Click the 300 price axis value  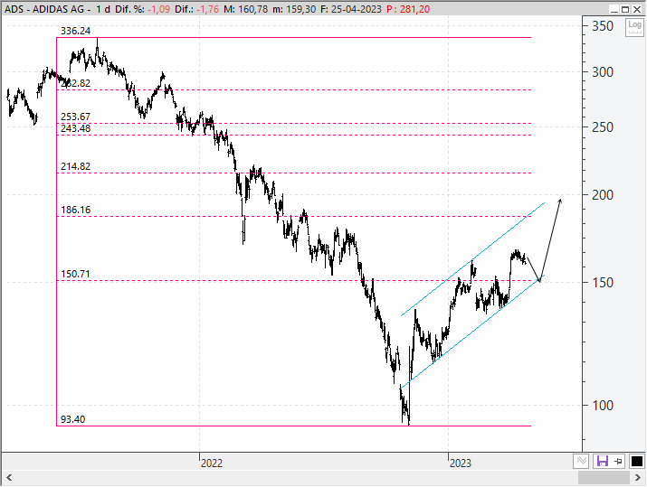tap(603, 72)
